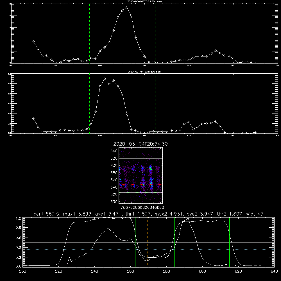
Task: Click the left green dashed line in dusk plot
Action: coord(89,103)
